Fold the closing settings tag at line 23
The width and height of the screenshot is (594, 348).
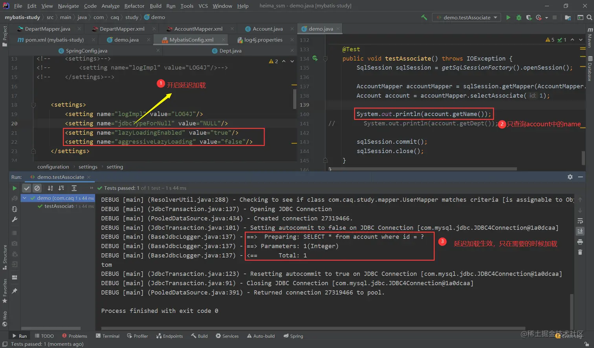(x=33, y=151)
